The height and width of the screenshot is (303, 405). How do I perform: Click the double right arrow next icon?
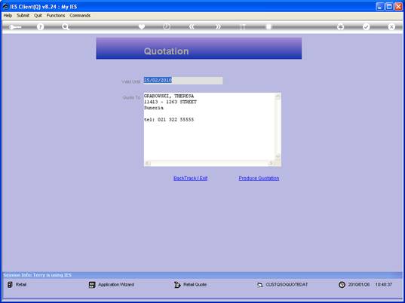(x=218, y=26)
